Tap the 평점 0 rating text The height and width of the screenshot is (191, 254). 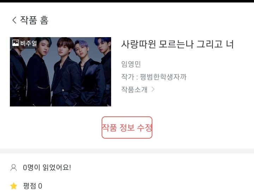pyautogui.click(x=32, y=186)
